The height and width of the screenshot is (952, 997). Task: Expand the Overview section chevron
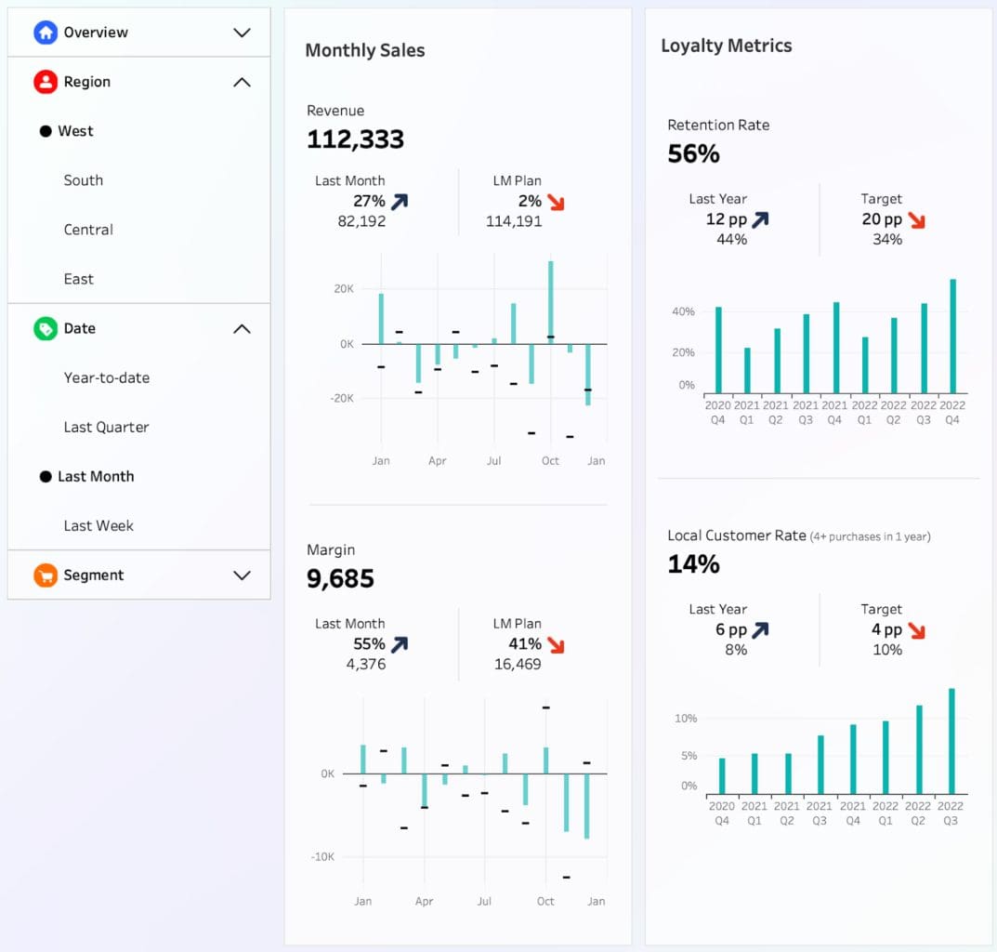[242, 32]
